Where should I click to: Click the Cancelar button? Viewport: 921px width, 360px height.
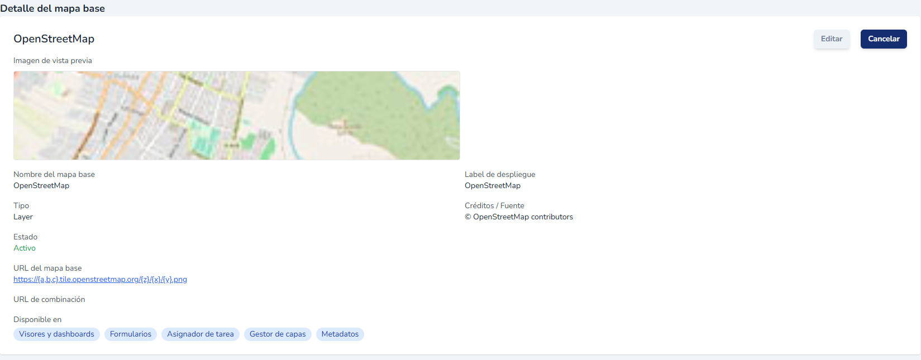pyautogui.click(x=884, y=39)
